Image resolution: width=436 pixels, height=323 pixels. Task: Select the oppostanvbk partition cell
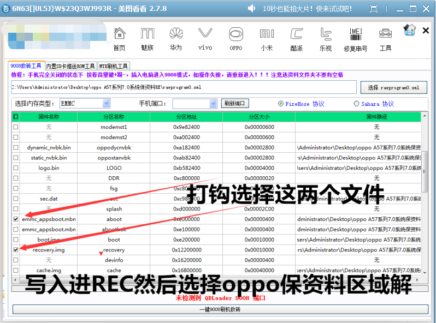(x=114, y=158)
